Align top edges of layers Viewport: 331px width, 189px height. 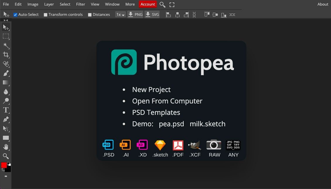(207, 15)
